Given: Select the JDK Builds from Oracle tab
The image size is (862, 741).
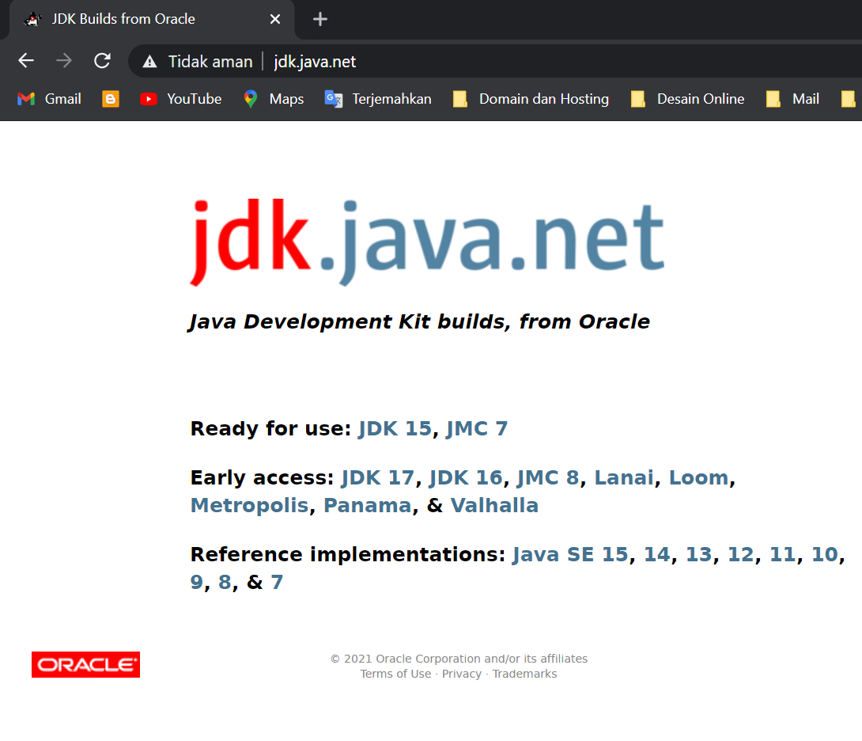Looking at the screenshot, I should (x=152, y=19).
